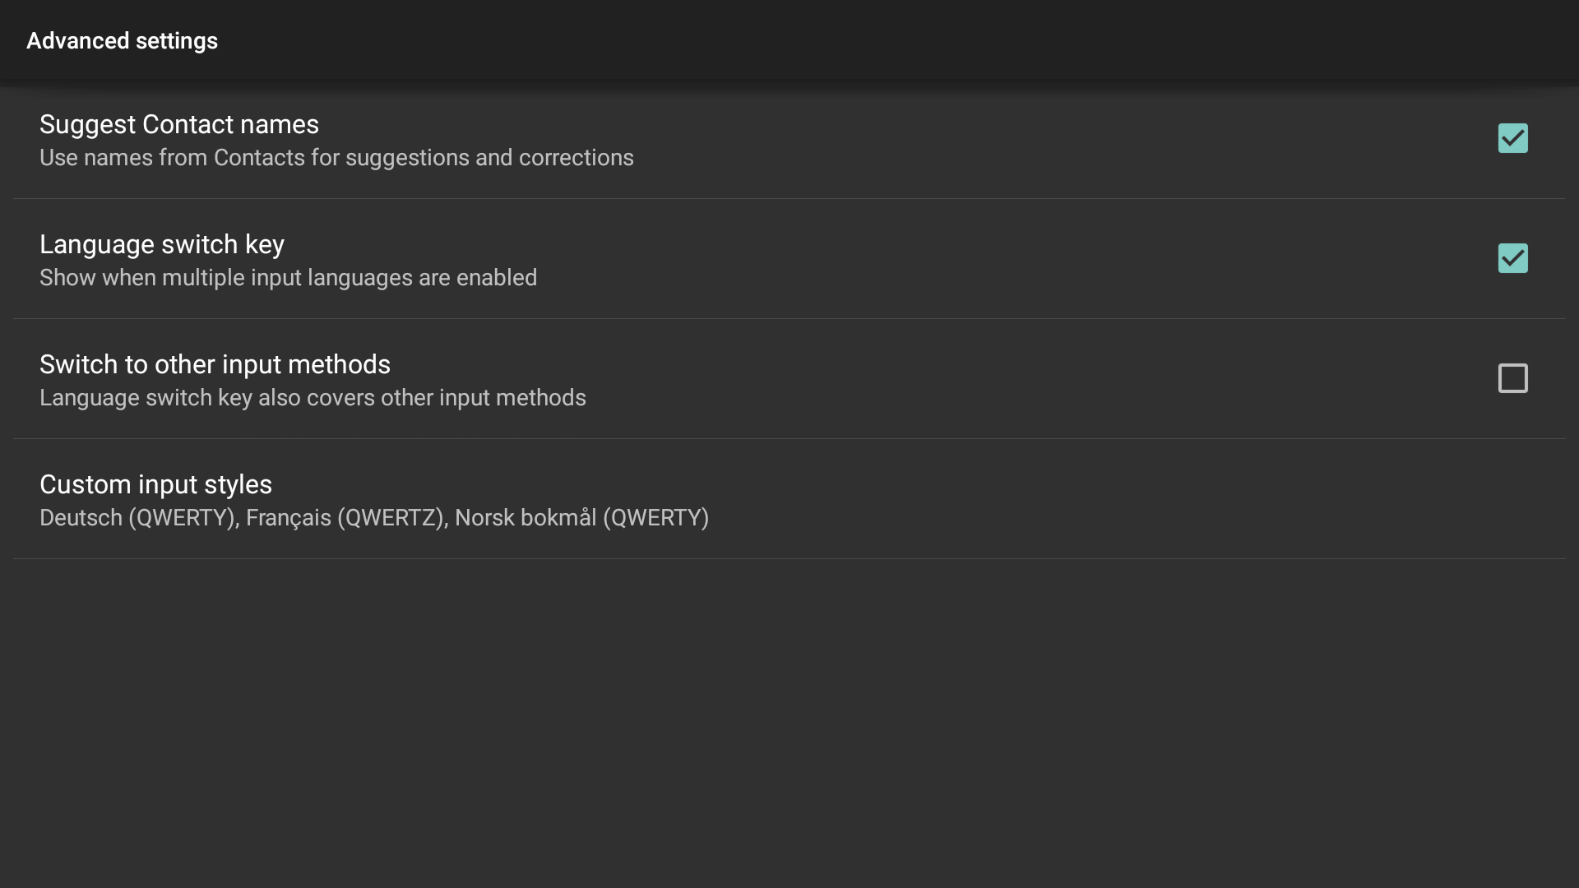Uncheck the Language switch key checkbox
The image size is (1579, 888).
coord(1512,258)
